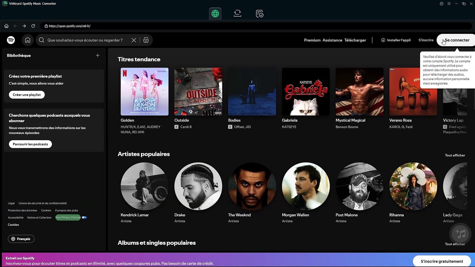Click the URL address bar

click(256, 26)
